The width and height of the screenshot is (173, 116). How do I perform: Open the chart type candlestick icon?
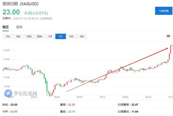(x=168, y=36)
